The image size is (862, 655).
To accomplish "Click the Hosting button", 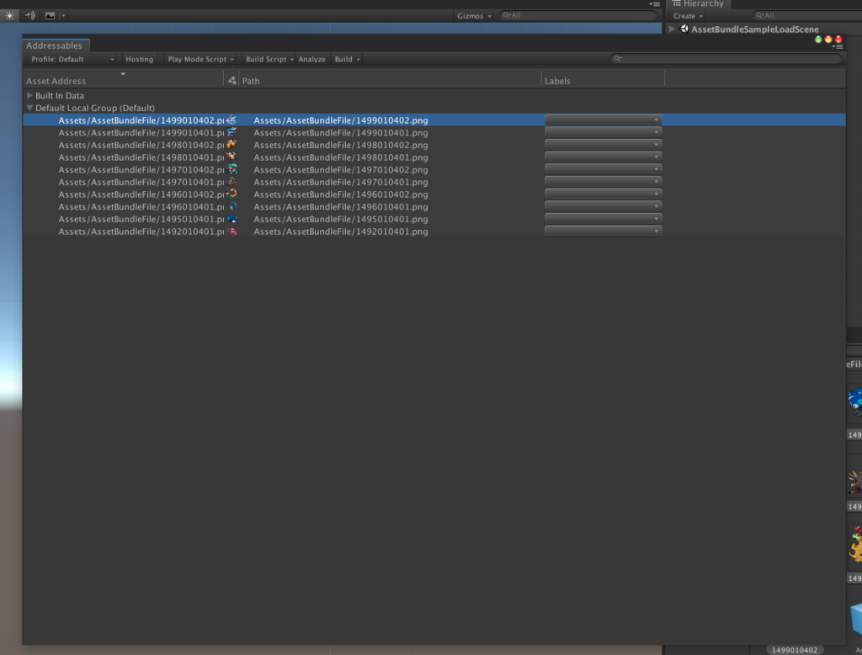I will pos(139,59).
